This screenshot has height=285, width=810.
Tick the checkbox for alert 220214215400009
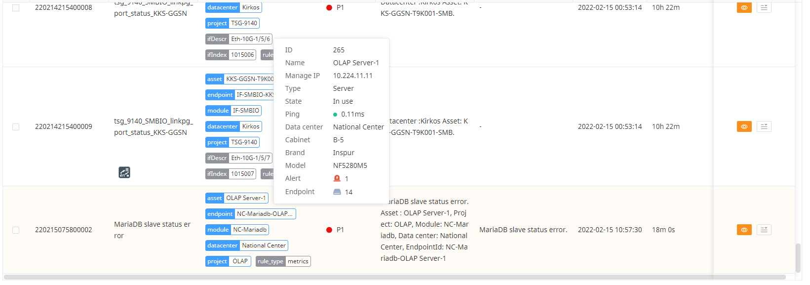16,127
